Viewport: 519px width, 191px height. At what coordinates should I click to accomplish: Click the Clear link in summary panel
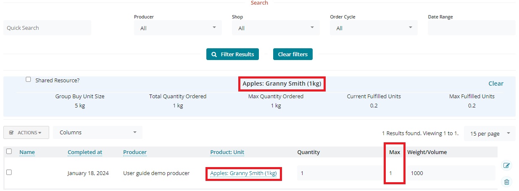click(x=495, y=84)
